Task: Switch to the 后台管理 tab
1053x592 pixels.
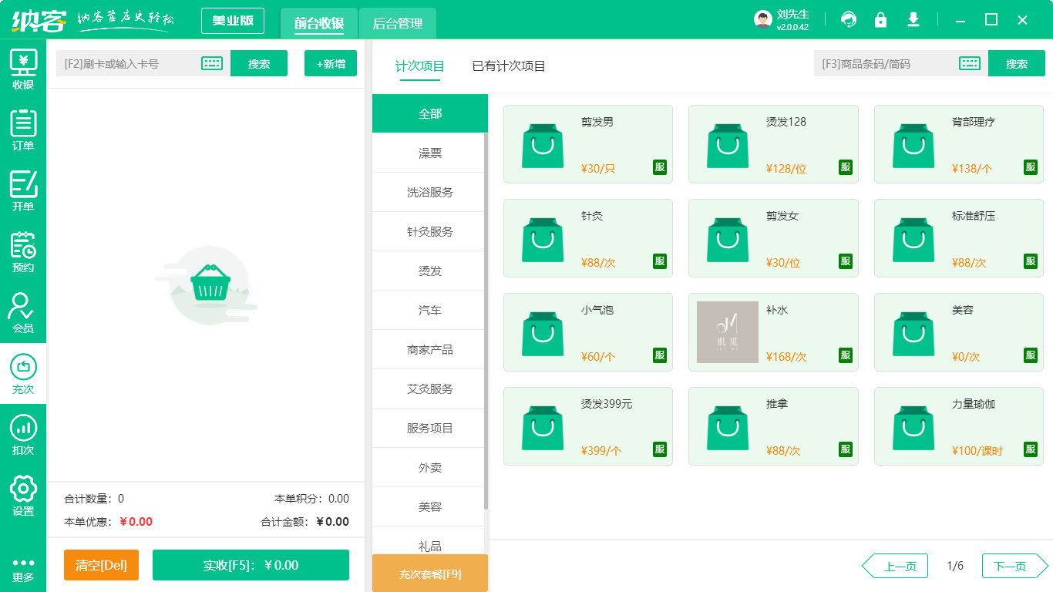Action: pos(399,24)
